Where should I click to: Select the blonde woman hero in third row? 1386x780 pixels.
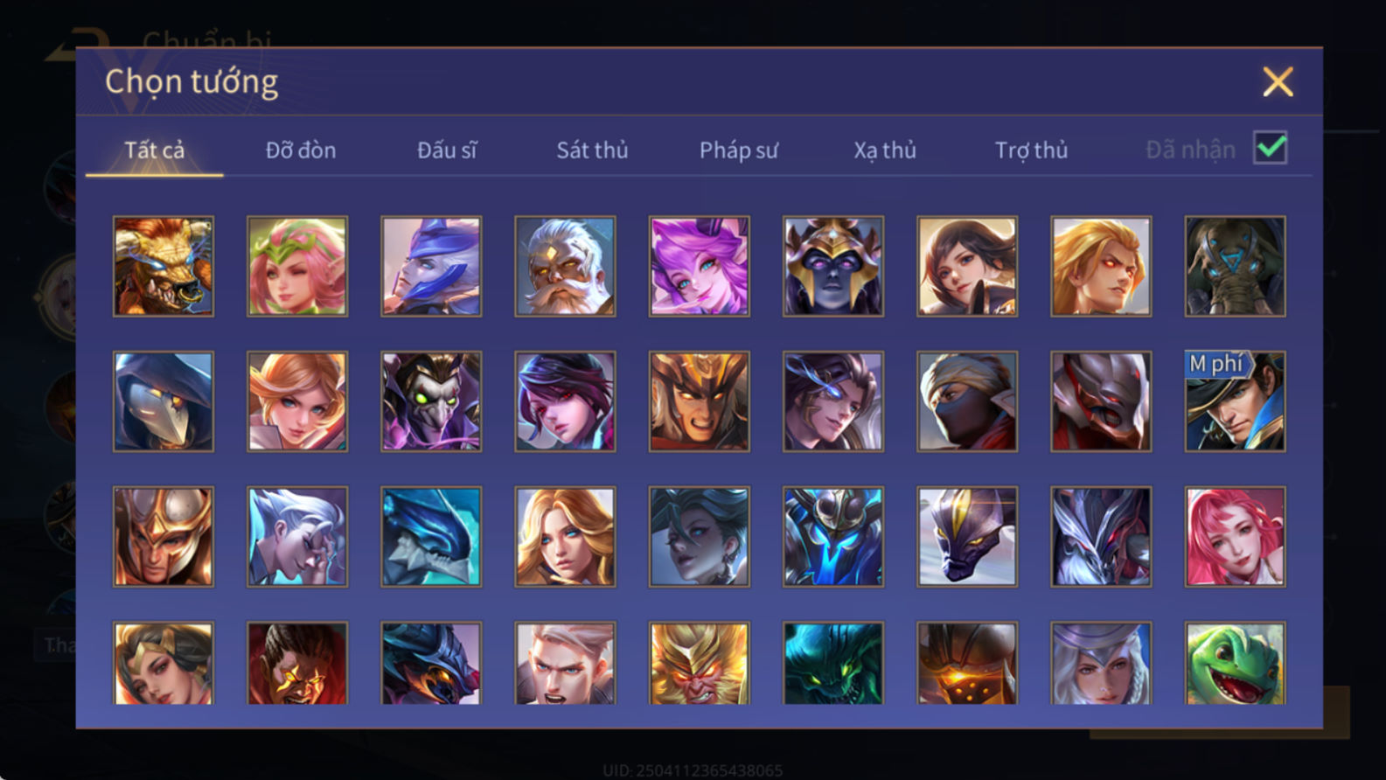(565, 536)
